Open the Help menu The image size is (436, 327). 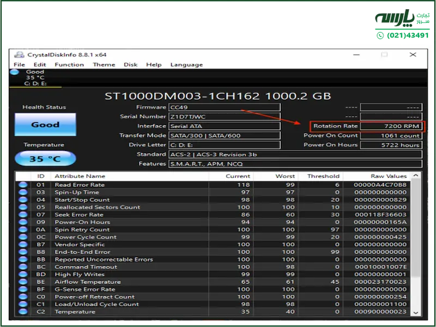pos(154,64)
